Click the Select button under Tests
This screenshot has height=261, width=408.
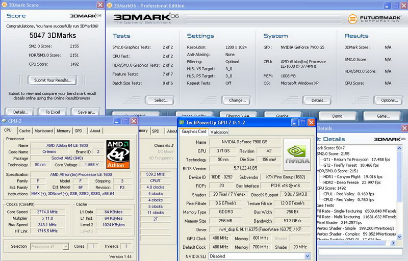pyautogui.click(x=161, y=100)
